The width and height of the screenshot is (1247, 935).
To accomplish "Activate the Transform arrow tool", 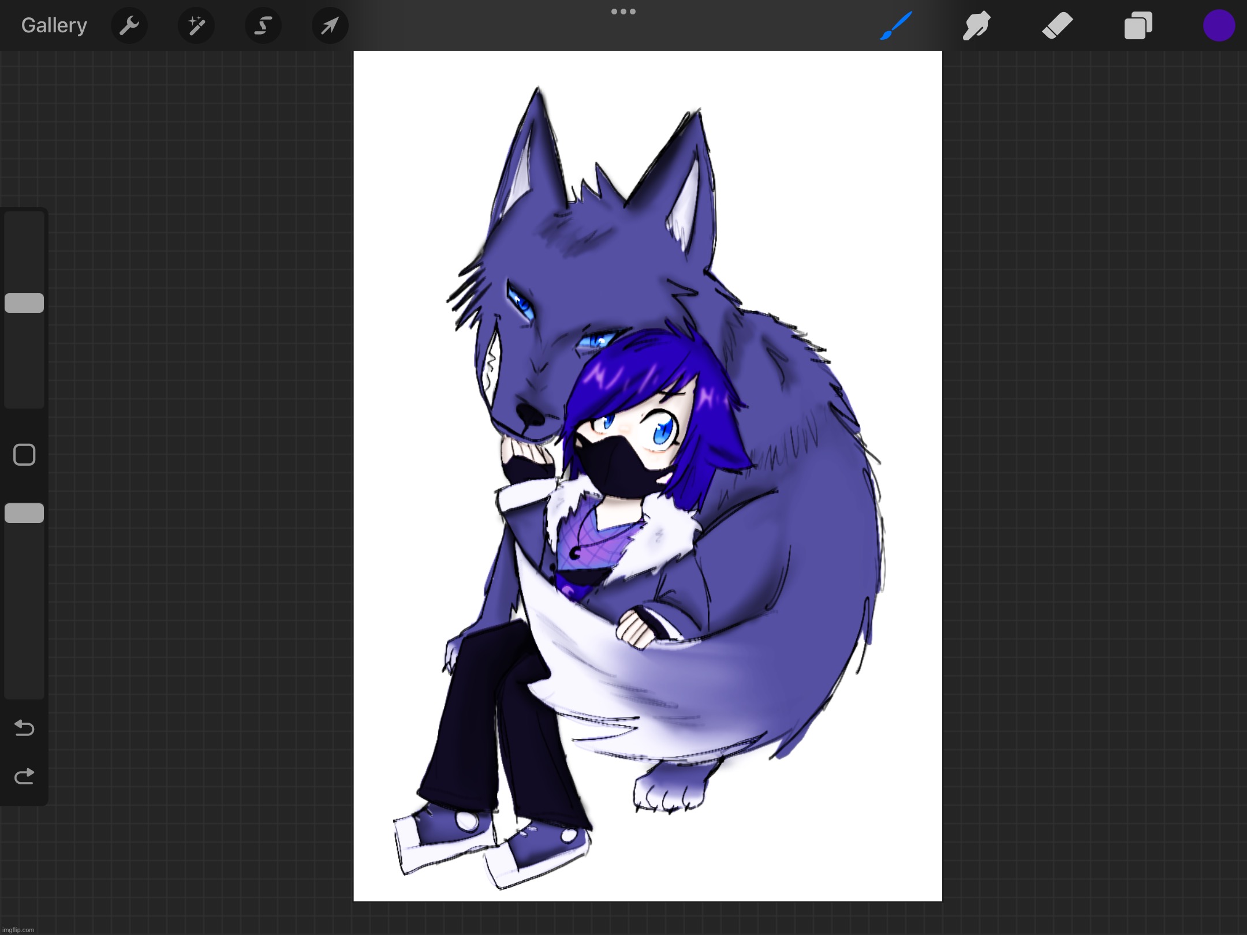I will point(330,25).
